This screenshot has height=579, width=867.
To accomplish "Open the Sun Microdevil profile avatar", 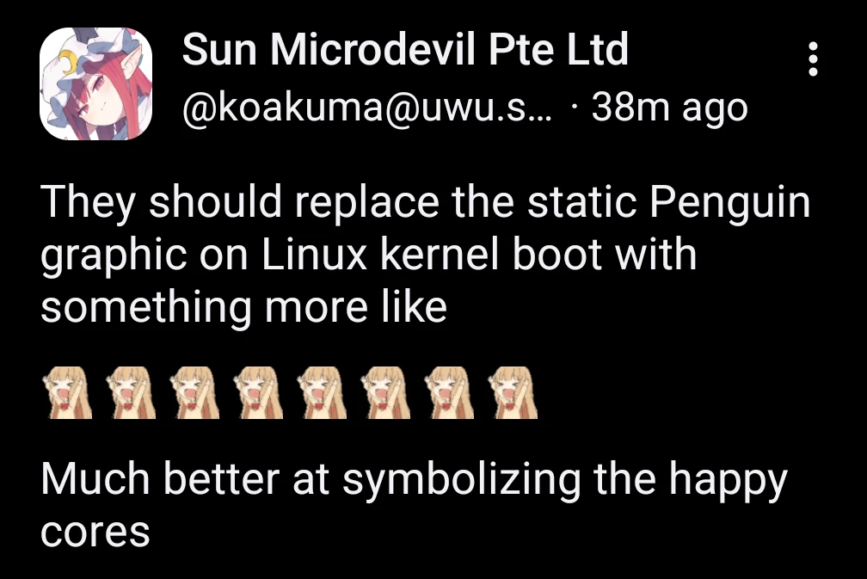I will [x=95, y=83].
